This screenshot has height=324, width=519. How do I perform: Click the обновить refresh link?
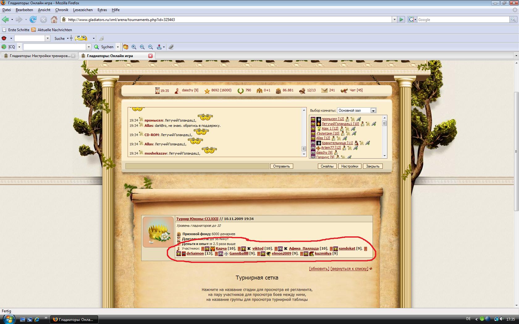319,269
